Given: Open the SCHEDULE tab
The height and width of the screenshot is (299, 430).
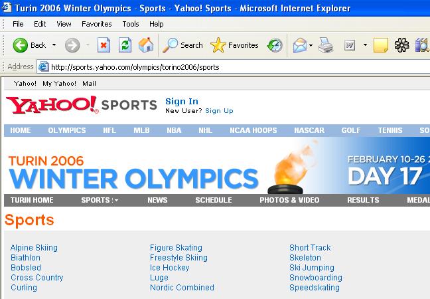Looking at the screenshot, I should coord(214,200).
